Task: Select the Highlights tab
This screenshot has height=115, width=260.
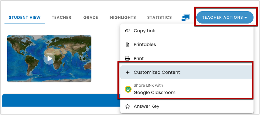Action: [x=123, y=18]
